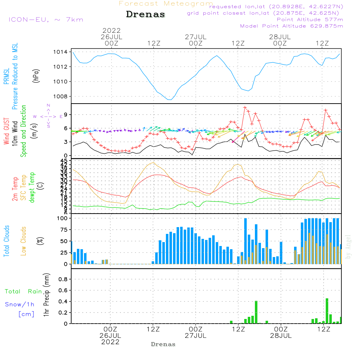This screenshot has height=356, width=356.
Task: Click the "00Z 26JUL 2022" bottom axis label
Action: [x=110, y=336]
